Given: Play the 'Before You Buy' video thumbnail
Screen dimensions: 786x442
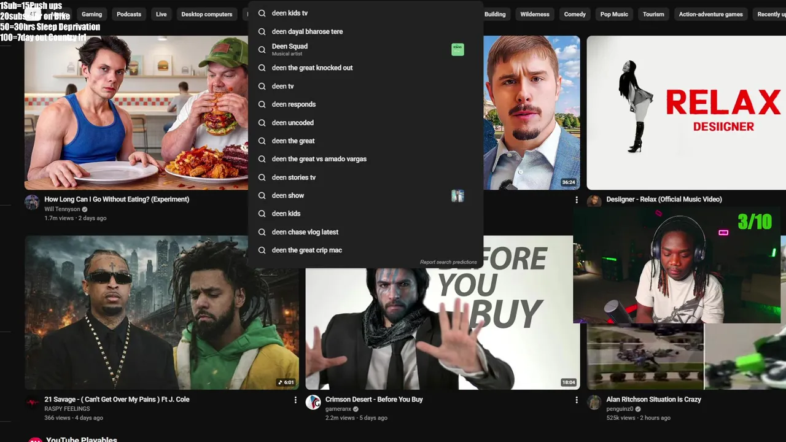Looking at the screenshot, I should tap(442, 328).
